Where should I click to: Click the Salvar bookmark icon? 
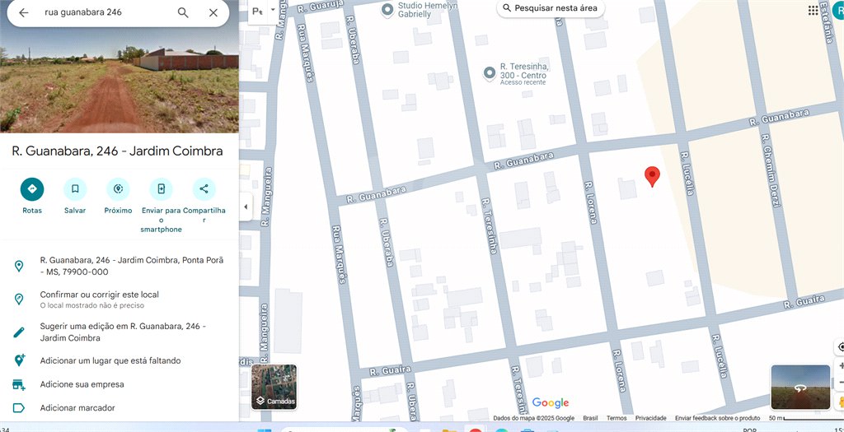(75, 189)
